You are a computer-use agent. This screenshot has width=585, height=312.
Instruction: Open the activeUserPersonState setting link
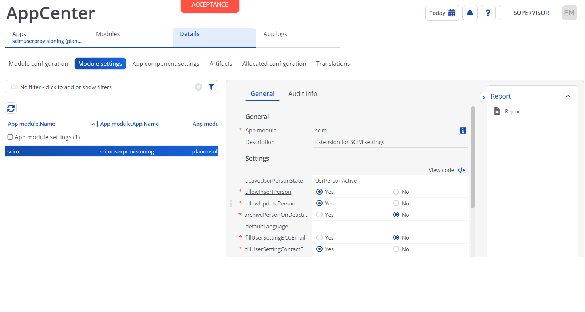coord(274,181)
